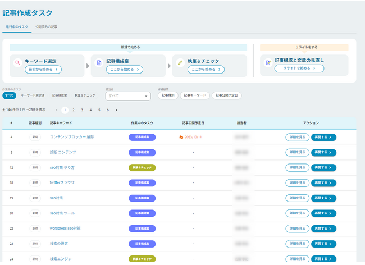Viewport: 365px width, 265px height.
Task: Click the 執筆＆チェック badge in row 12
Action: (142, 168)
